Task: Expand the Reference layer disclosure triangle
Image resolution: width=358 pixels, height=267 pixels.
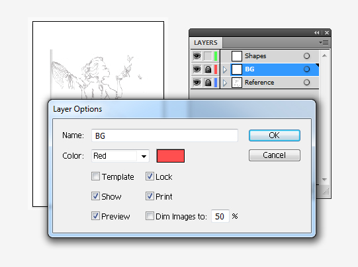Action: click(225, 83)
